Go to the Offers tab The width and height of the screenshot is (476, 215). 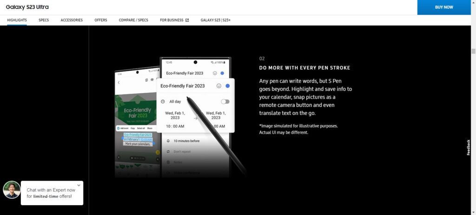(101, 20)
